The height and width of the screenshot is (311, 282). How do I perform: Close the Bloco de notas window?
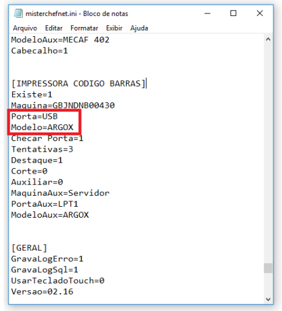click(260, 13)
